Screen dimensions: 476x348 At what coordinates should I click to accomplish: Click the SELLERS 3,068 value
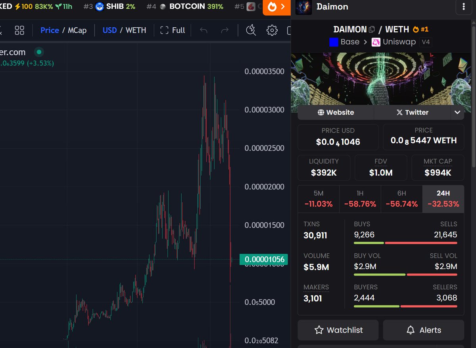(447, 297)
